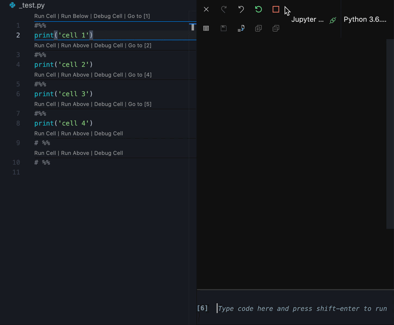The image size is (394, 325).
Task: Clear all cells with the X icon
Action: (206, 10)
